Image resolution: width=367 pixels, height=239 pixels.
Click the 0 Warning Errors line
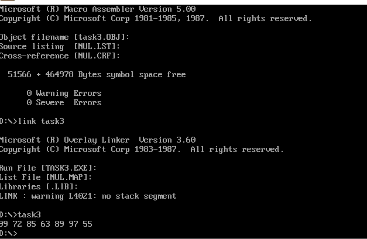point(64,93)
